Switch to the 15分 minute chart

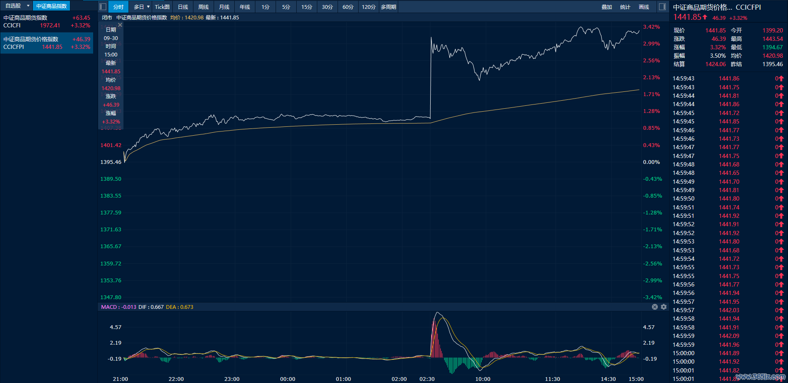pos(307,7)
